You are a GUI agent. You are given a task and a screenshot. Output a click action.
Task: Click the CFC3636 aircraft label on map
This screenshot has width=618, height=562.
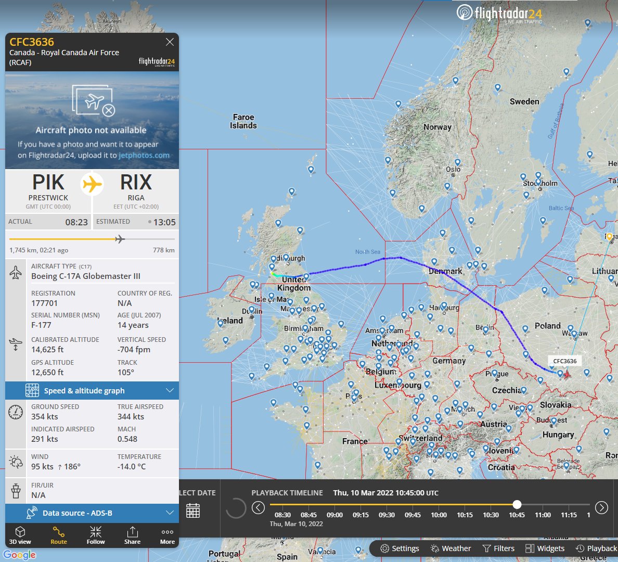pos(565,361)
